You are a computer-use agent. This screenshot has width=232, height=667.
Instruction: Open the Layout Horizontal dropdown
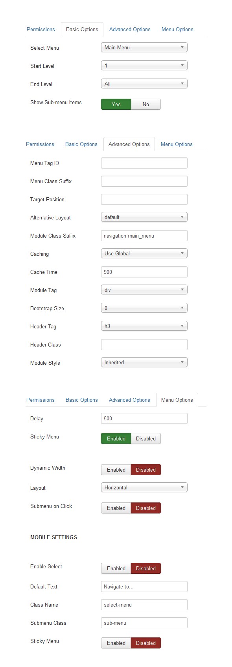tap(144, 487)
